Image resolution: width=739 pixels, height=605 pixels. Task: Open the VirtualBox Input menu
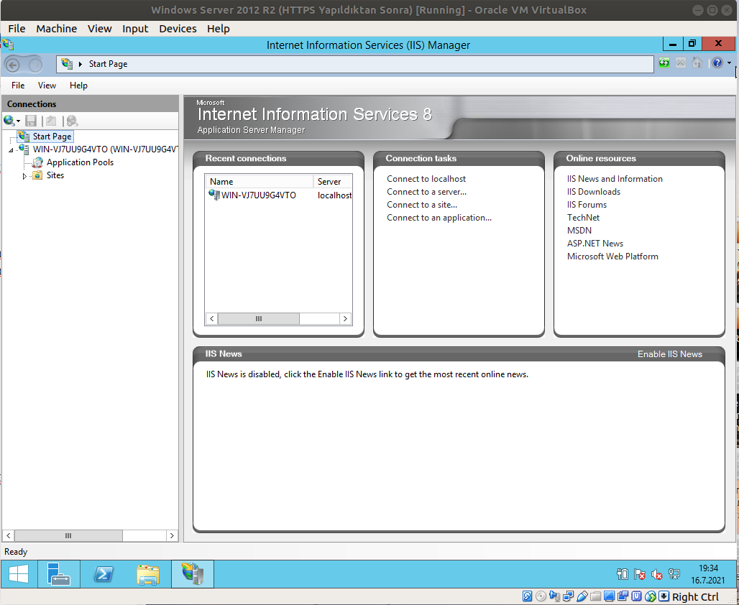point(135,29)
